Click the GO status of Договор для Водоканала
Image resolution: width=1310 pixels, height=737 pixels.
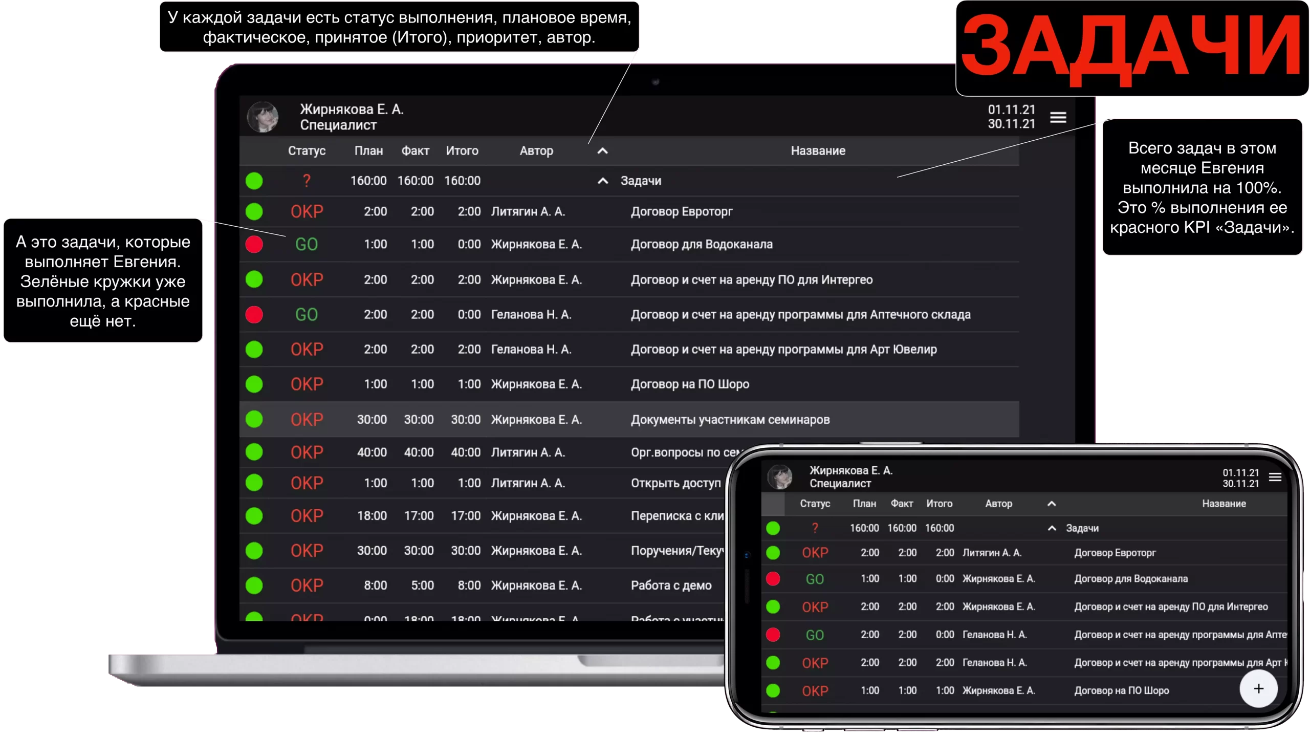tap(307, 245)
